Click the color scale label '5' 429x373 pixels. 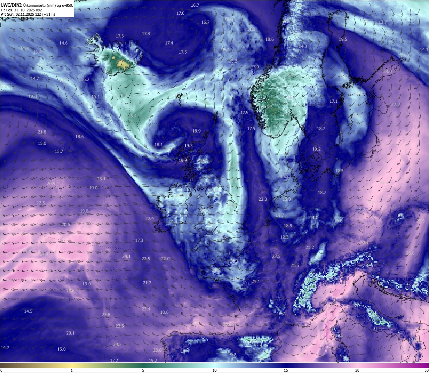(x=143, y=370)
